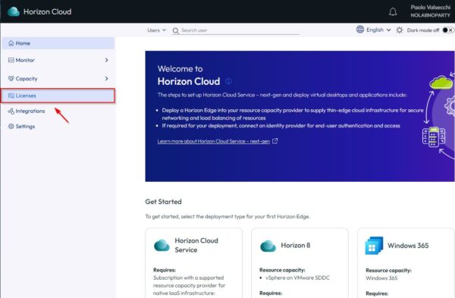Select Monitor in the sidebar
Image resolution: width=455 pixels, height=298 pixels.
[58, 60]
